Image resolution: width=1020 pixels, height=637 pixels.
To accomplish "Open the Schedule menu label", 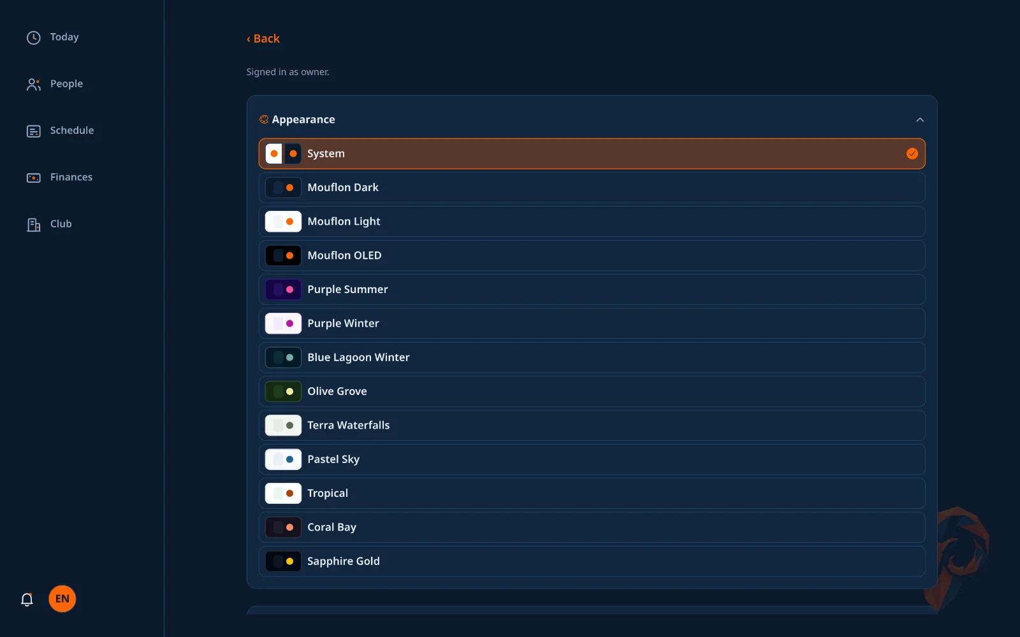I will 72,130.
